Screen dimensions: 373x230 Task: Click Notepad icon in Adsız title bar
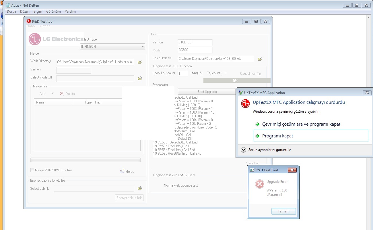(x=8, y=5)
